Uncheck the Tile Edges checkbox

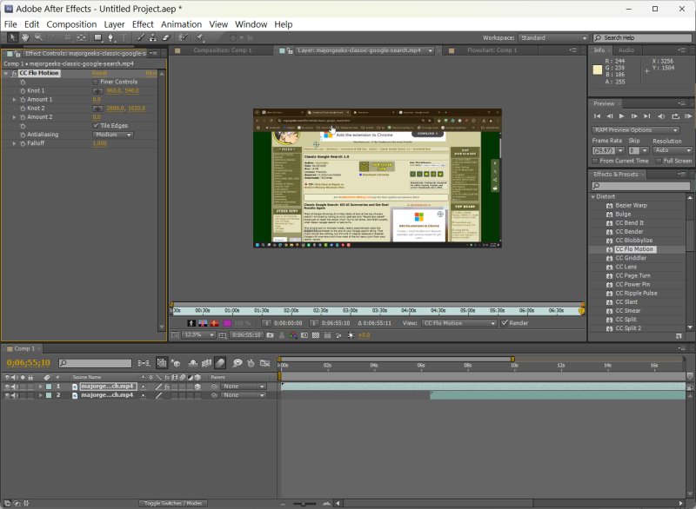coord(96,125)
